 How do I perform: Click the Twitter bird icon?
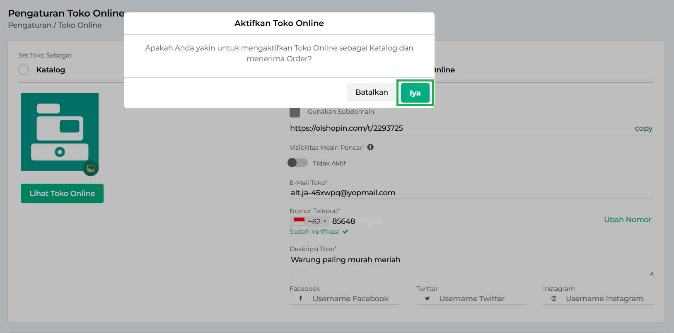click(x=427, y=298)
